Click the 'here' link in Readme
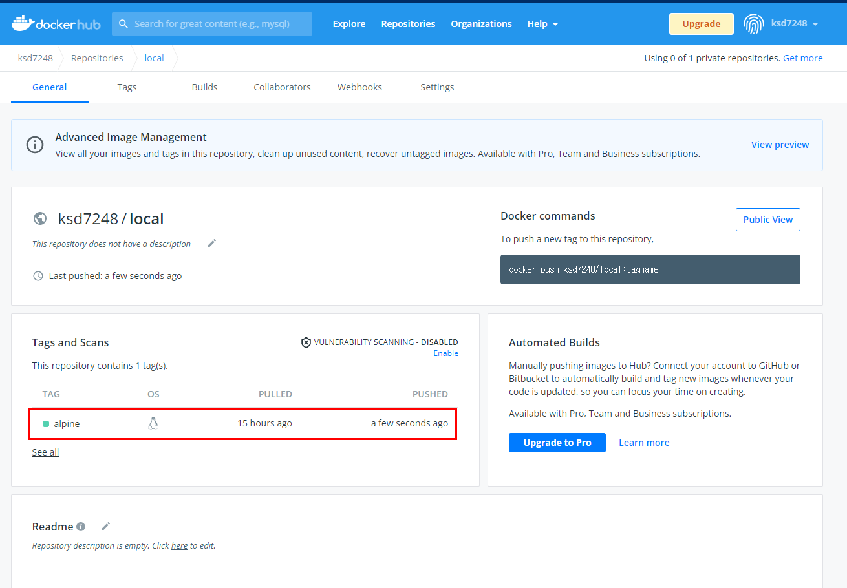847x588 pixels. click(x=179, y=546)
